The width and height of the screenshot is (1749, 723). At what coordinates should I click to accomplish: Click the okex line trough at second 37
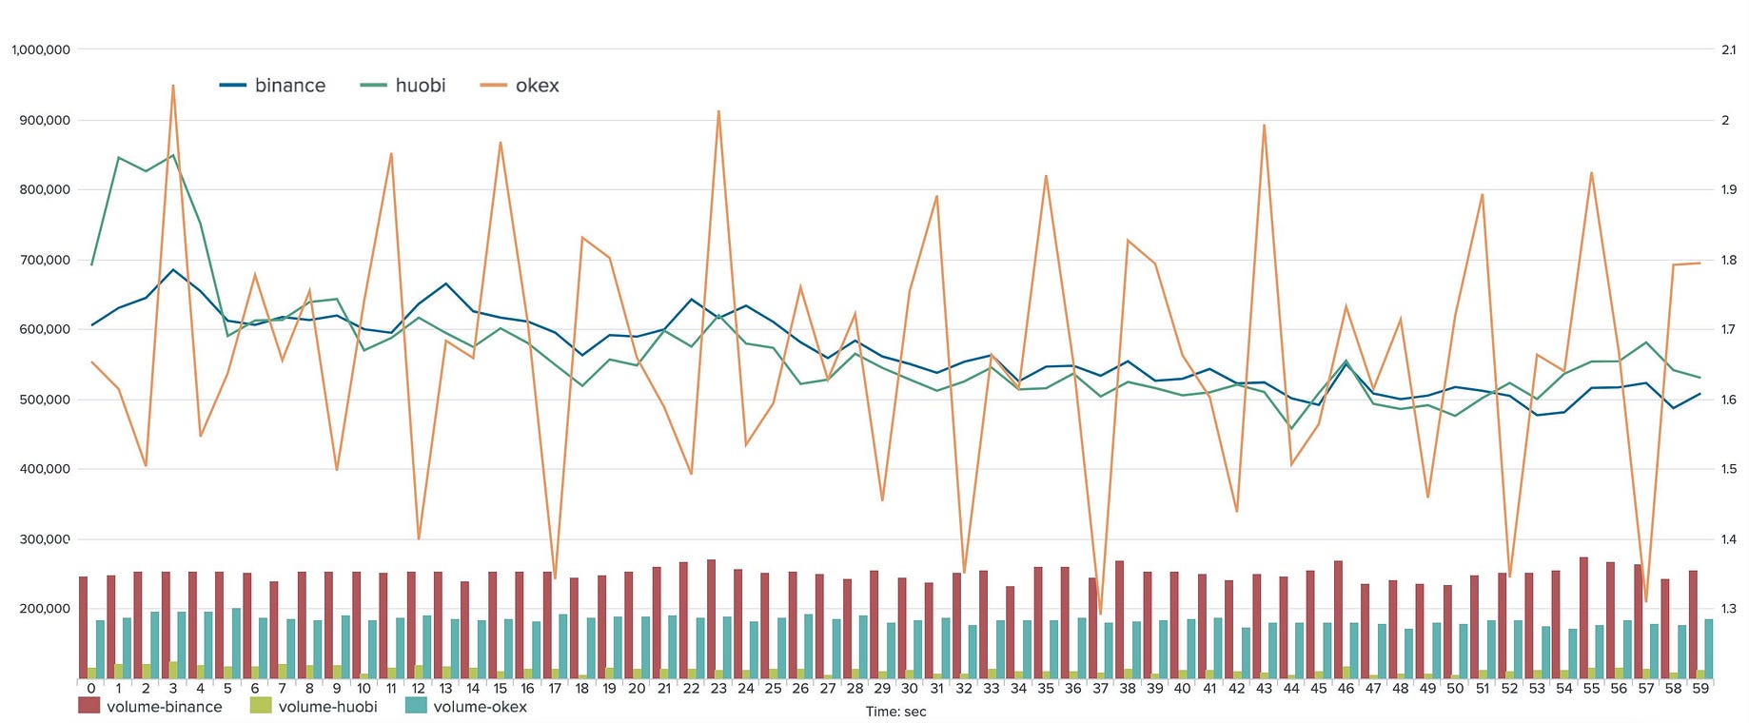pyautogui.click(x=1100, y=614)
